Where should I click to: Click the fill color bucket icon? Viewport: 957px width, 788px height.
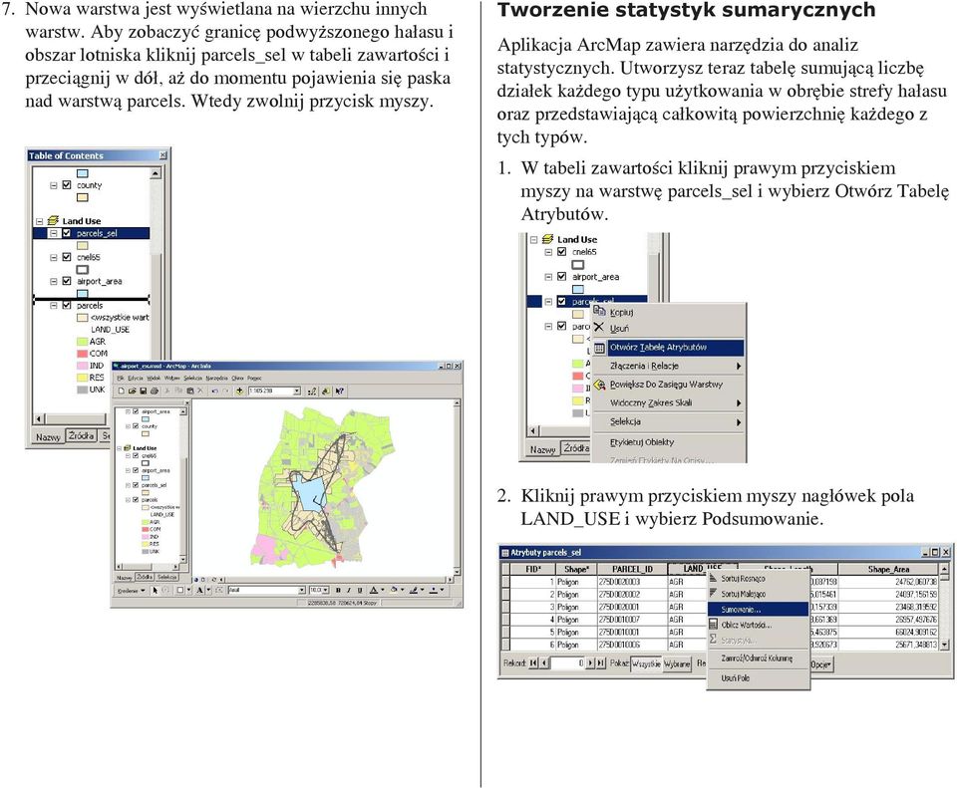tap(394, 590)
